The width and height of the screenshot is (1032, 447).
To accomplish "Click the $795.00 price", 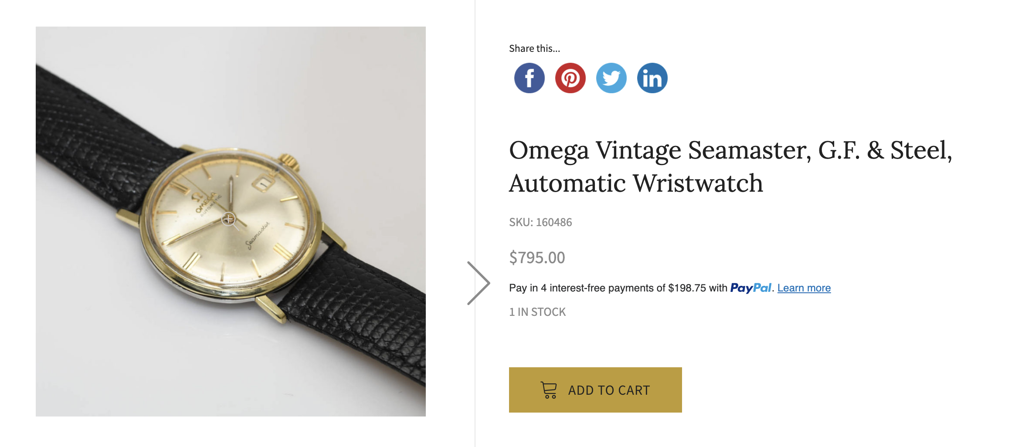I will point(537,257).
